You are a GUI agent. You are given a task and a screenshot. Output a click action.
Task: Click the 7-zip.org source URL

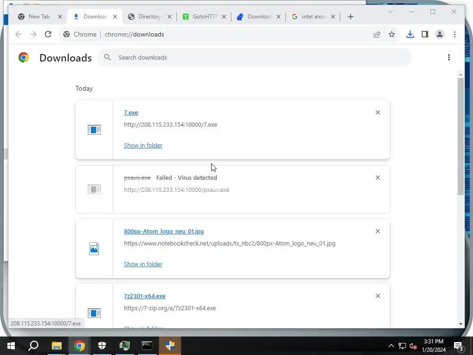(x=170, y=308)
